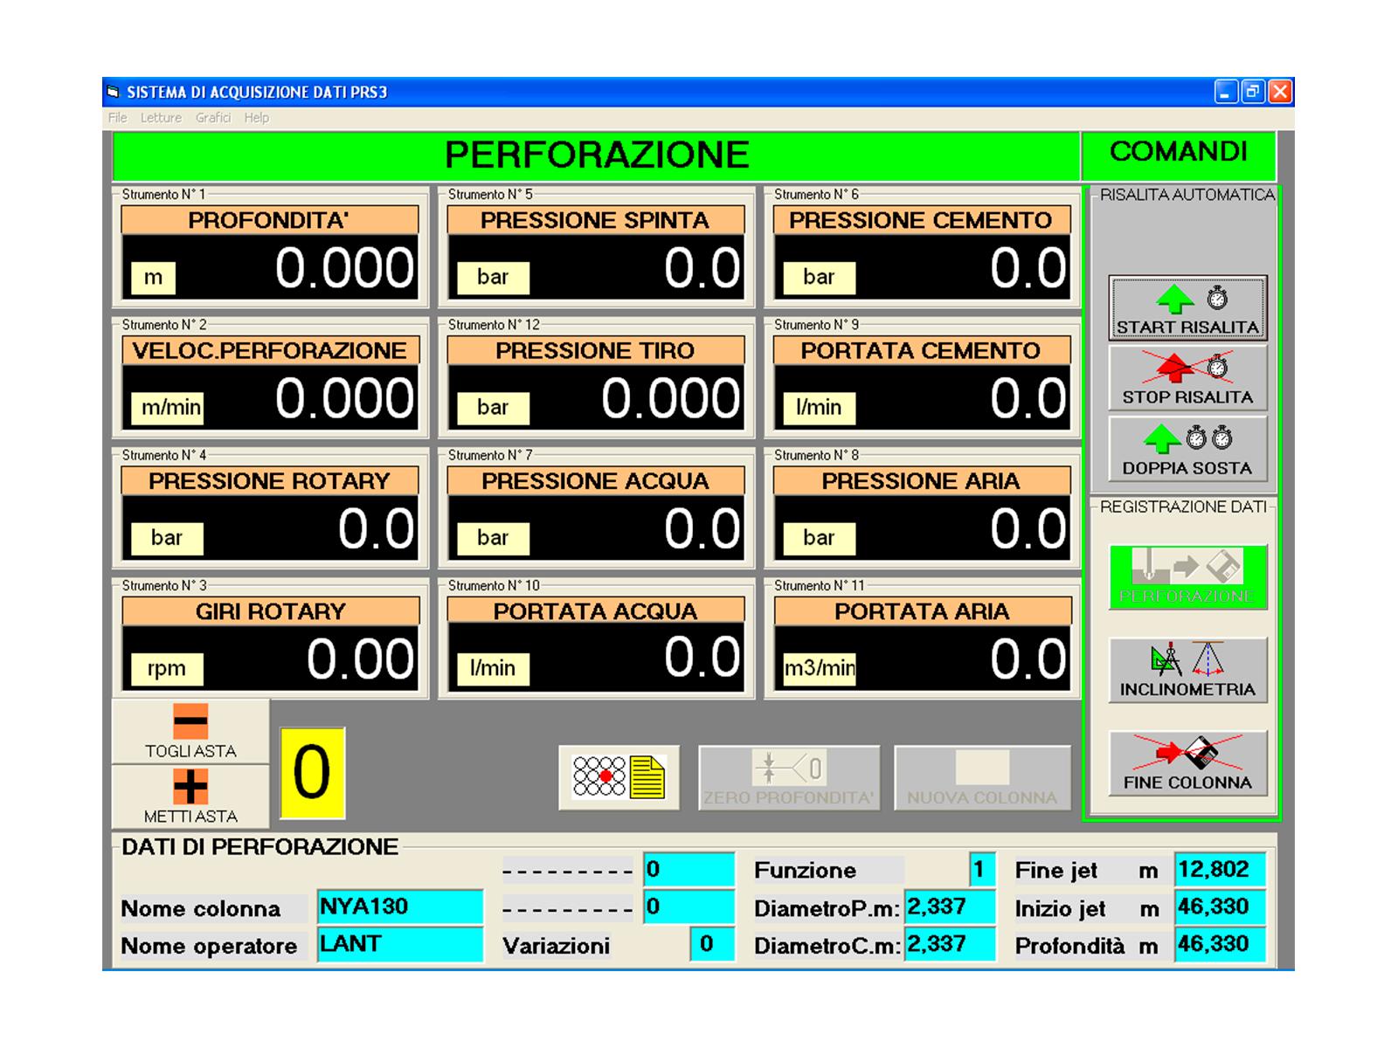1398x1048 pixels.
Task: Open the column grid and notes icon button
Action: click(x=619, y=777)
